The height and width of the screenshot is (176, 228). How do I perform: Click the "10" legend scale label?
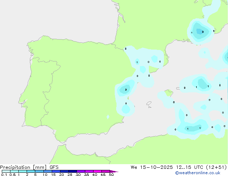point(45,175)
